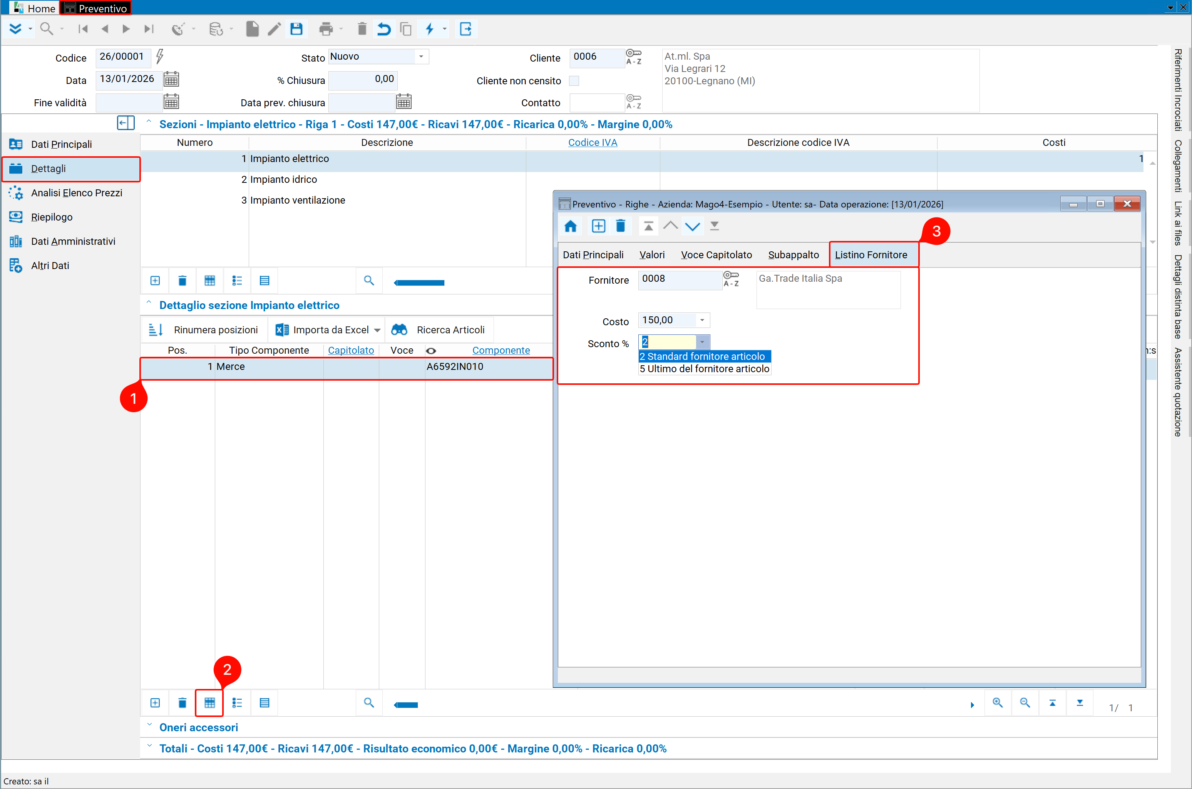Click the Codice IVA column link

click(593, 142)
